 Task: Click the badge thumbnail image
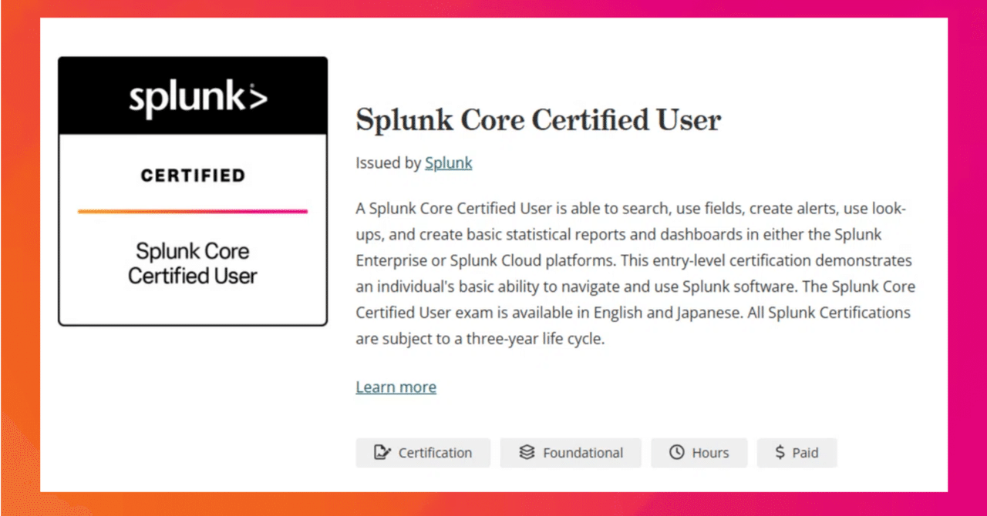click(x=193, y=190)
